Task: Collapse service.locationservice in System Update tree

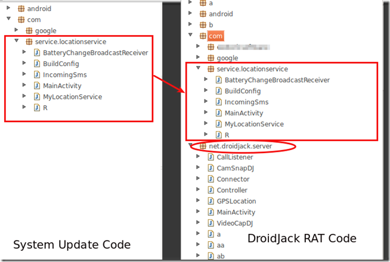Action: [17, 40]
